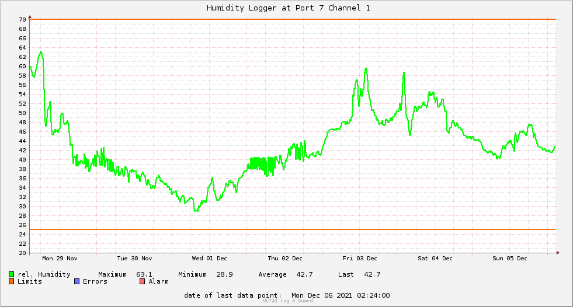Click the red Alarm legend swatch

pos(142,281)
